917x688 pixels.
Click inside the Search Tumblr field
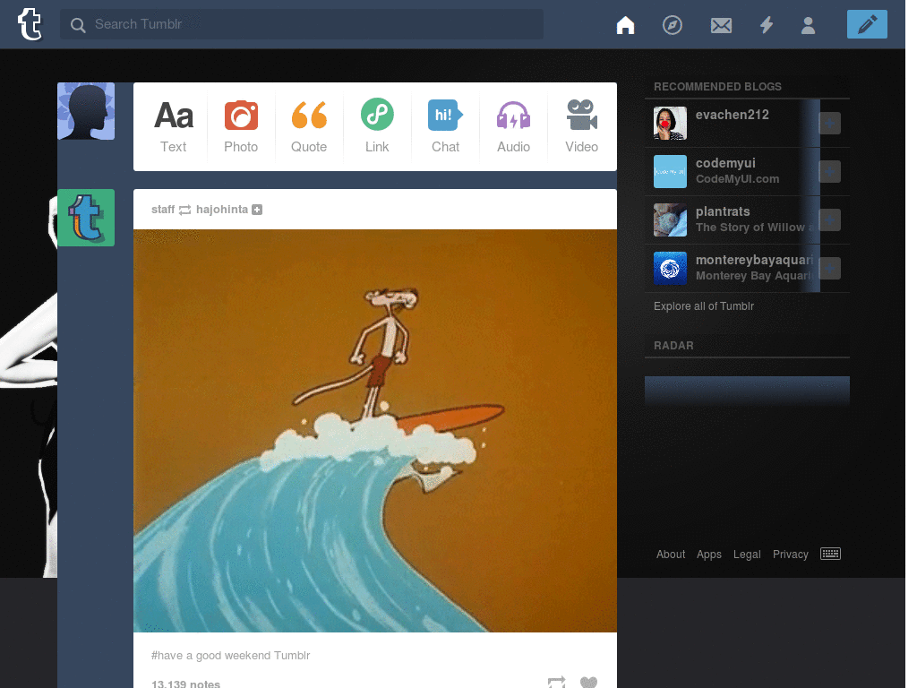[301, 24]
